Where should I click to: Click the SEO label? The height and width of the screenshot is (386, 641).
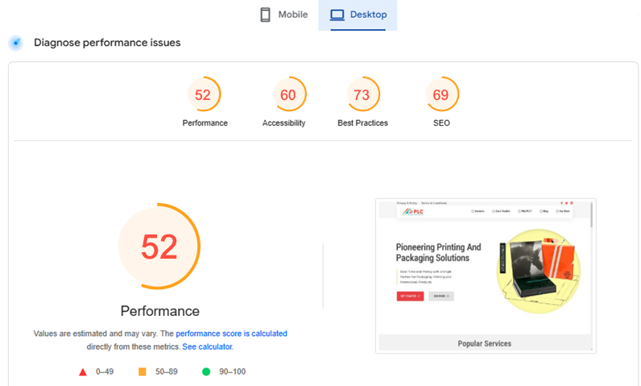(441, 123)
